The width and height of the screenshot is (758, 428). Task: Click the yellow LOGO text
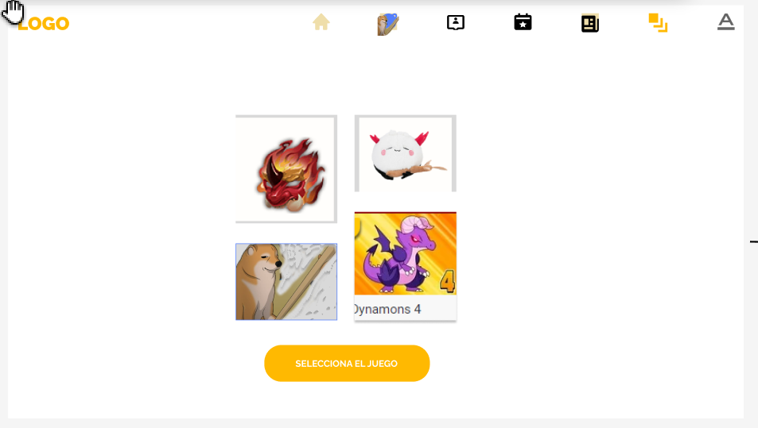pyautogui.click(x=44, y=24)
